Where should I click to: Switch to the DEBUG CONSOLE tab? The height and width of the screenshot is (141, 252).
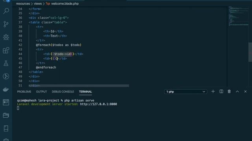coord(63,92)
